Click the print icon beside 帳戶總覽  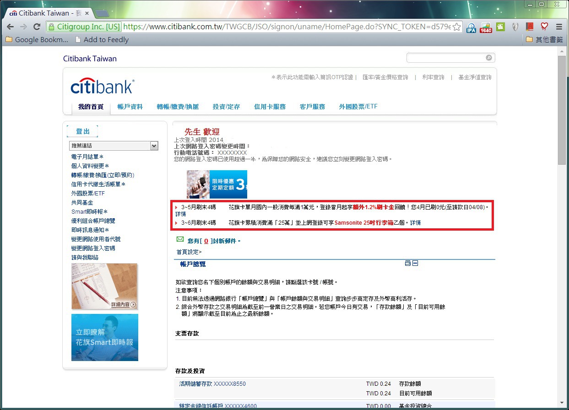[x=408, y=263]
